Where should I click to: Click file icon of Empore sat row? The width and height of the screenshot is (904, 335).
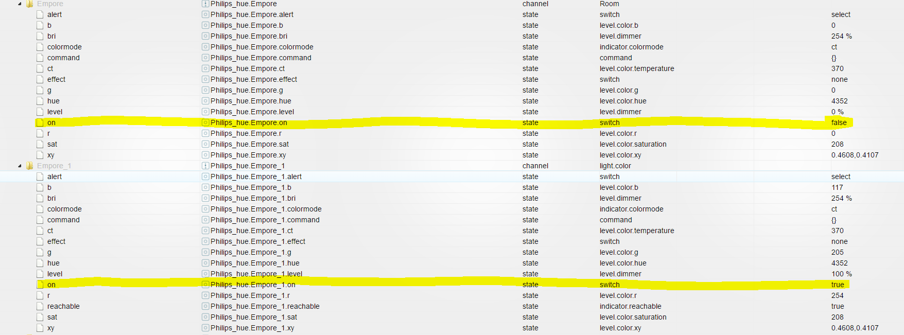[40, 144]
